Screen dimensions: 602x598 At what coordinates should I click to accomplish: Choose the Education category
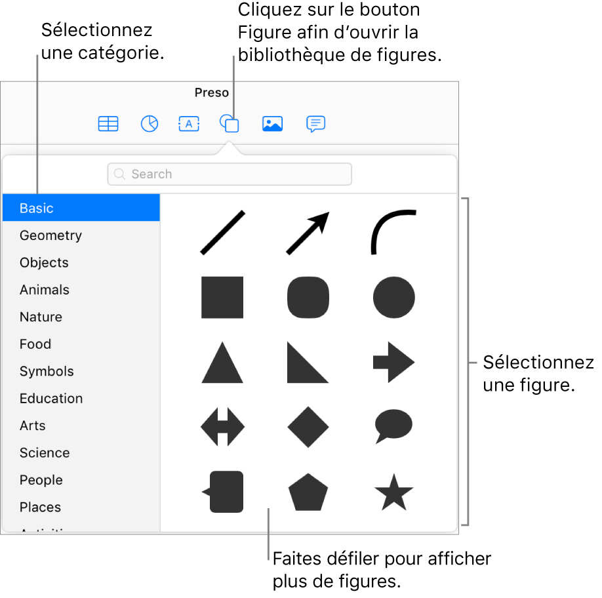(x=81, y=399)
